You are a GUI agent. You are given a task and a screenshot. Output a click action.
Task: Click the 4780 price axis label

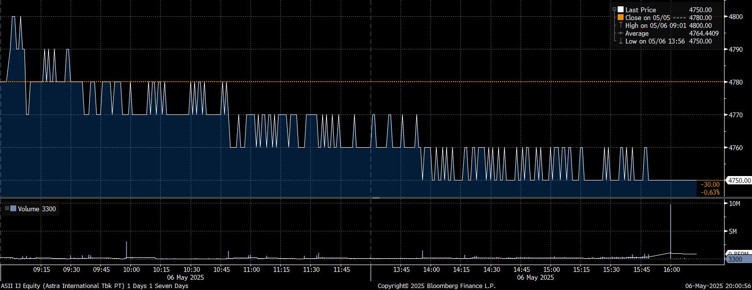tap(736, 82)
